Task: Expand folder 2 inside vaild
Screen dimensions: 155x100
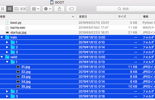Action: pos(7,91)
